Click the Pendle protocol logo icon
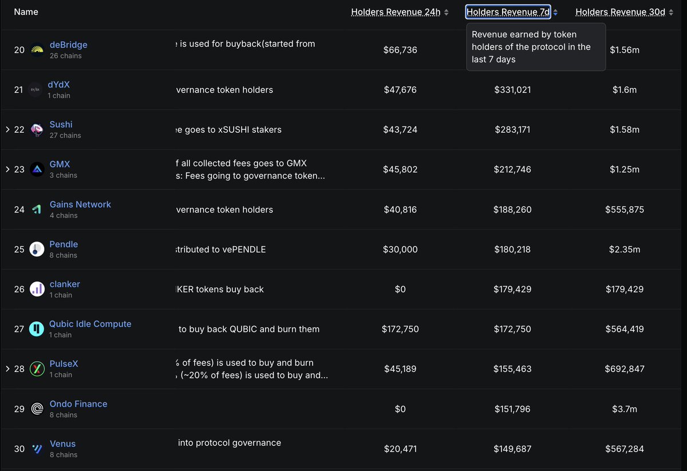 tap(37, 249)
